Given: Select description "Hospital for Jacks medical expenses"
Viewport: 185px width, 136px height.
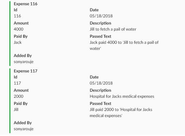Looking at the screenshot, I should click(x=122, y=96).
